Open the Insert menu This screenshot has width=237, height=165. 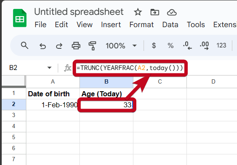pyautogui.click(x=111, y=25)
